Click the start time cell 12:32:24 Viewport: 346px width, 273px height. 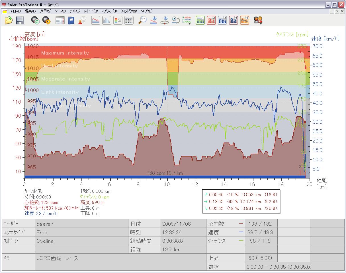[183, 232]
